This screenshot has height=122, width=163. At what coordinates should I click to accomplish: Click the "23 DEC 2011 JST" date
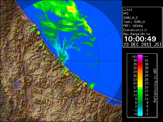(x=142, y=44)
